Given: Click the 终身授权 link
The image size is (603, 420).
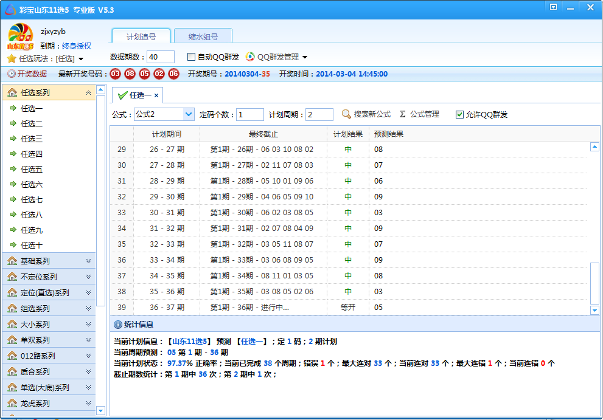Looking at the screenshot, I should 77,46.
